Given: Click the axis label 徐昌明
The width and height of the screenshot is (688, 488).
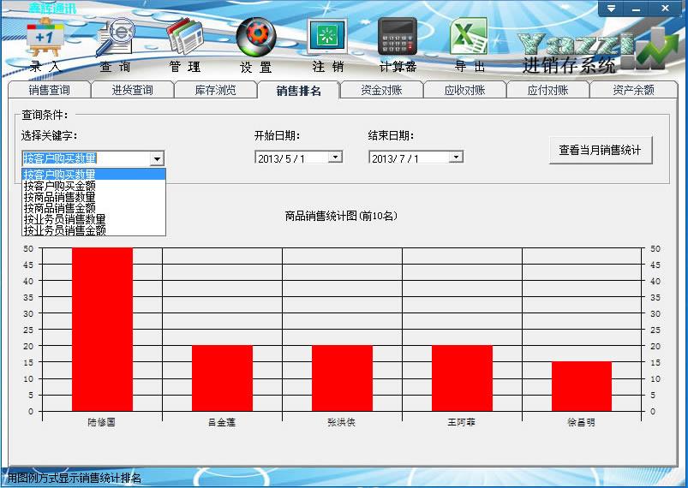Looking at the screenshot, I should coord(582,422).
